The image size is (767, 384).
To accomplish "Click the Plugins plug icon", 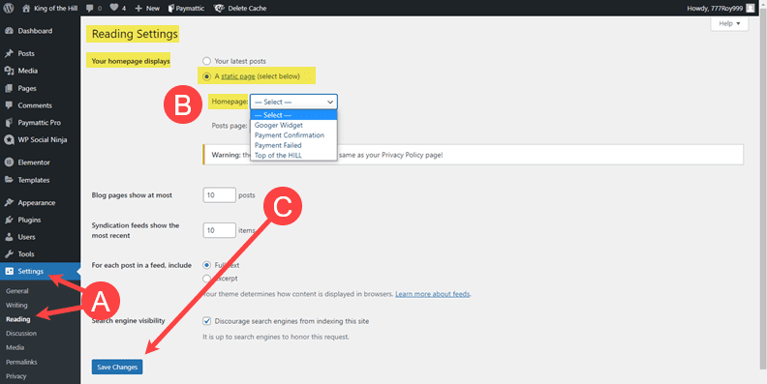I will point(9,220).
